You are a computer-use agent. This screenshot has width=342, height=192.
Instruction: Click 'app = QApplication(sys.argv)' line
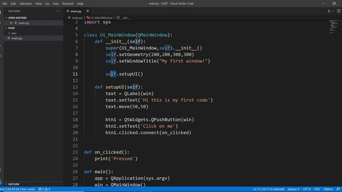tap(132, 178)
